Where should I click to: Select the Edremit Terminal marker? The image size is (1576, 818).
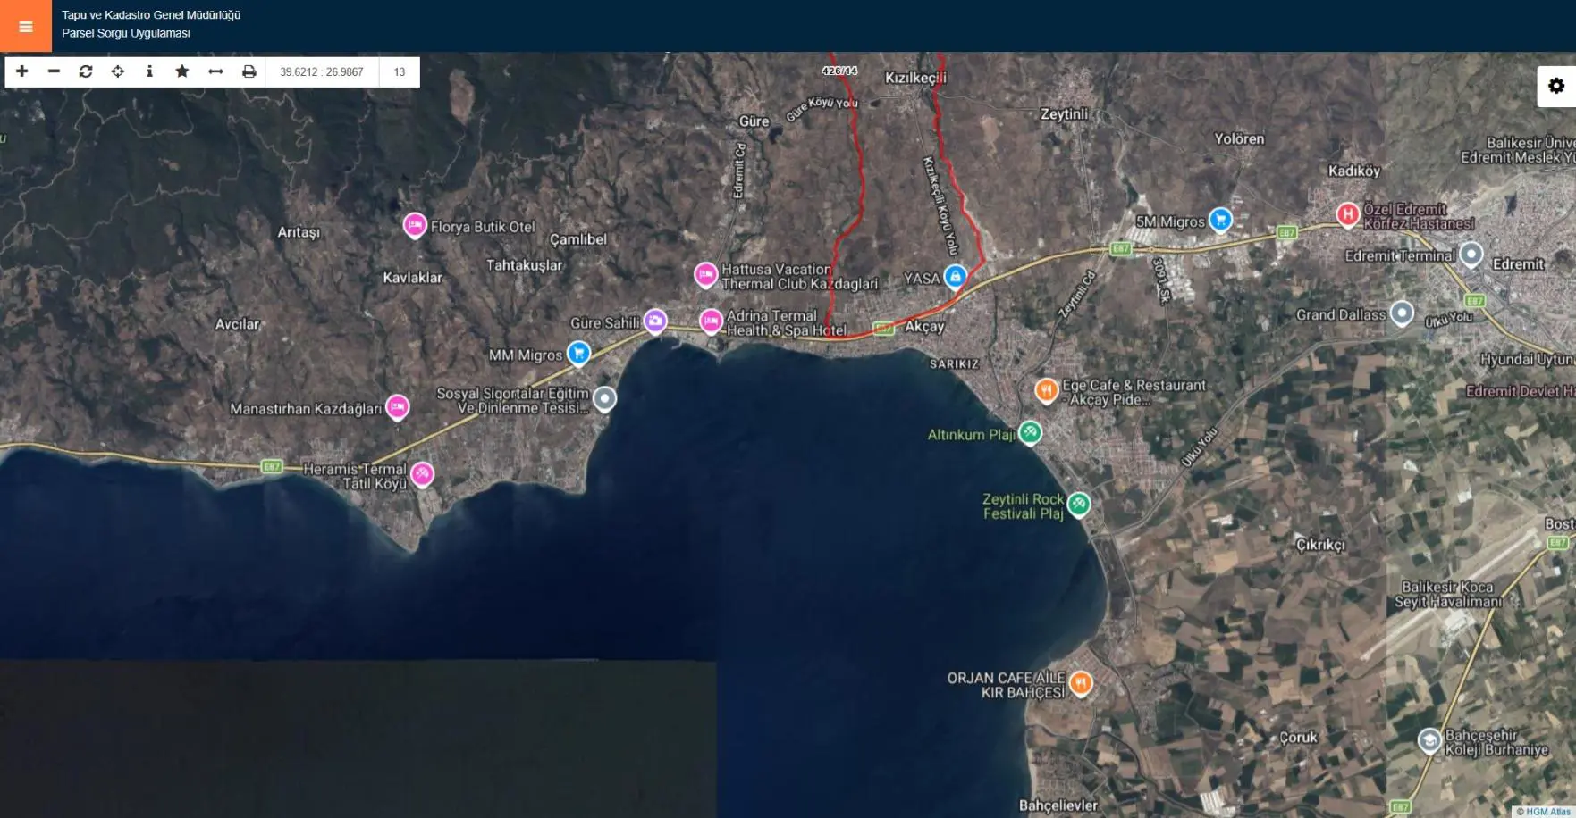pos(1471,255)
